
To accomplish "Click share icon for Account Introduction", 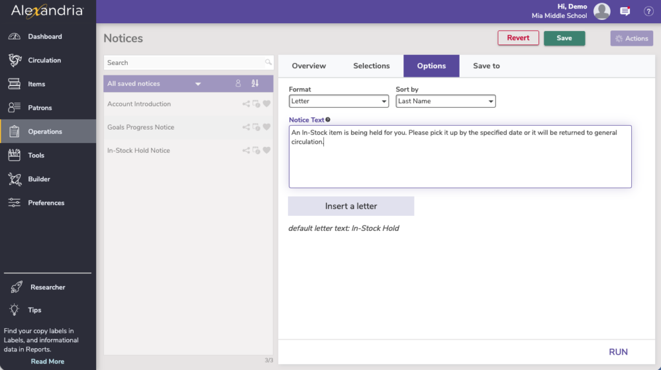I will pyautogui.click(x=246, y=104).
